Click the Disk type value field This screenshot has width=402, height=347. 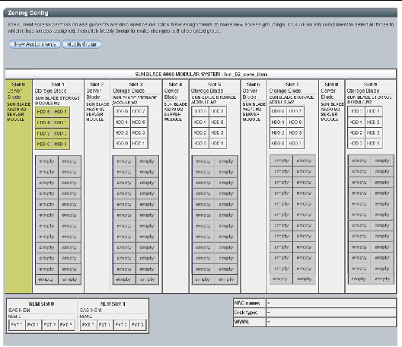[x=331, y=313]
